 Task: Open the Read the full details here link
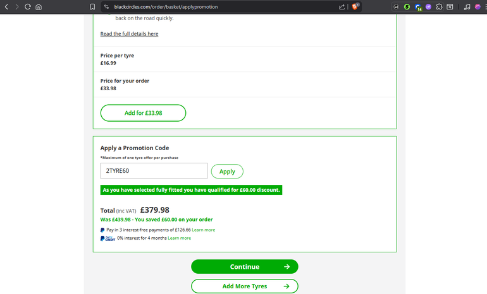pyautogui.click(x=129, y=33)
